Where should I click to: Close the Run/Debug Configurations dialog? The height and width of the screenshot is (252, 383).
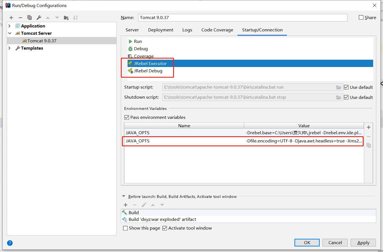pyautogui.click(x=375, y=5)
